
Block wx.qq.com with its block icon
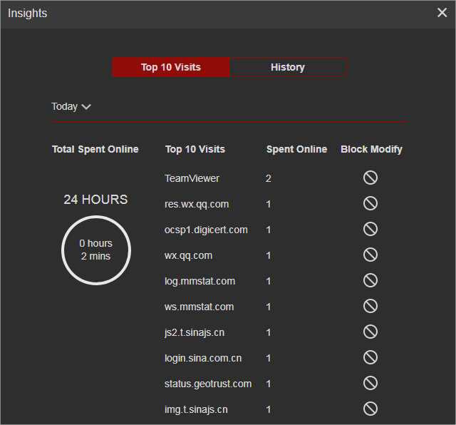pyautogui.click(x=370, y=255)
